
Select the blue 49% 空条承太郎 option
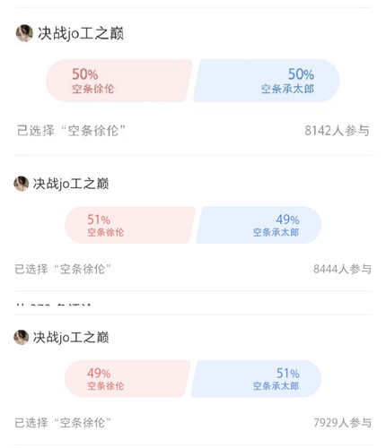[x=259, y=225]
